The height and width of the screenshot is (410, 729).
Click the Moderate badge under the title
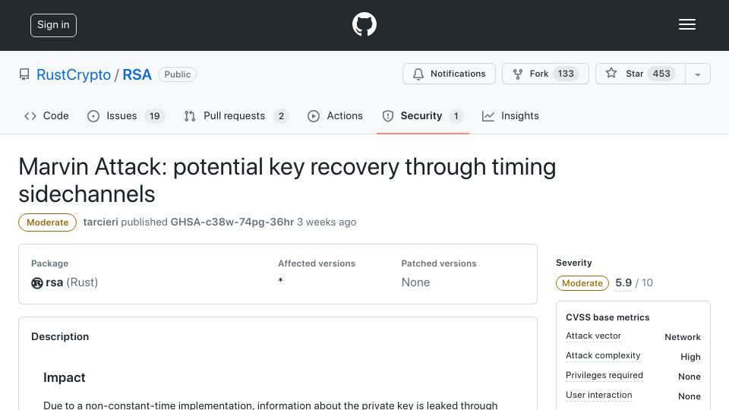click(x=47, y=222)
